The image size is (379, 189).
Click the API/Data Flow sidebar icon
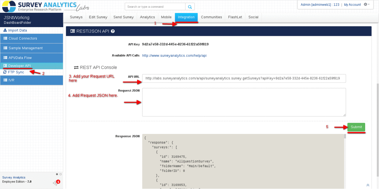coord(5,58)
